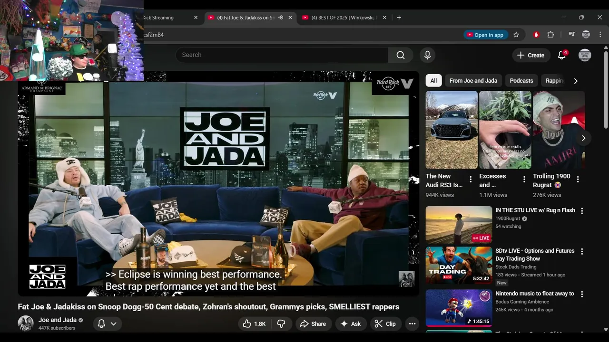
Task: Click the browser address bar URL
Action: click(154, 35)
